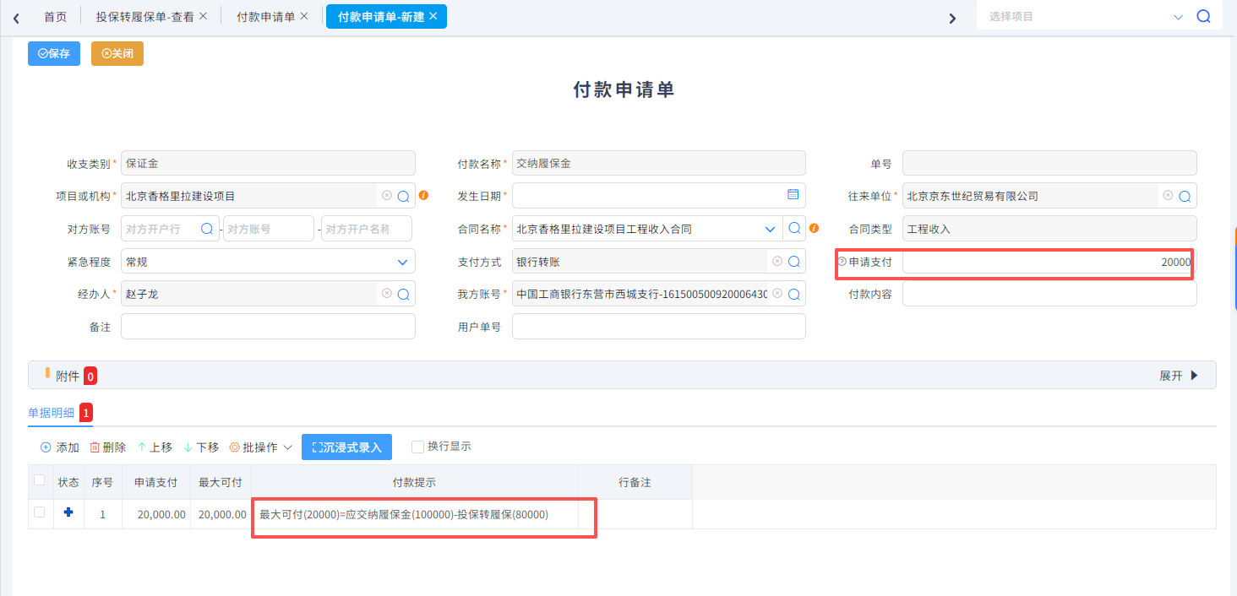This screenshot has height=596, width=1237.
Task: Click the 用户单号 input field
Action: point(658,327)
